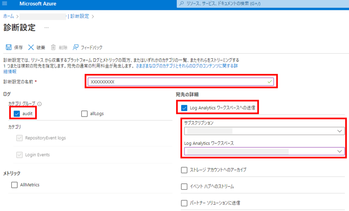Toggle Log Analytics ワークスペースへの送信 checkbox
Screen dimensions: 349x211
[x=184, y=108]
